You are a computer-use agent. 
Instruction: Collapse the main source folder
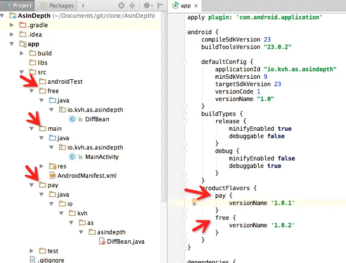[32, 128]
